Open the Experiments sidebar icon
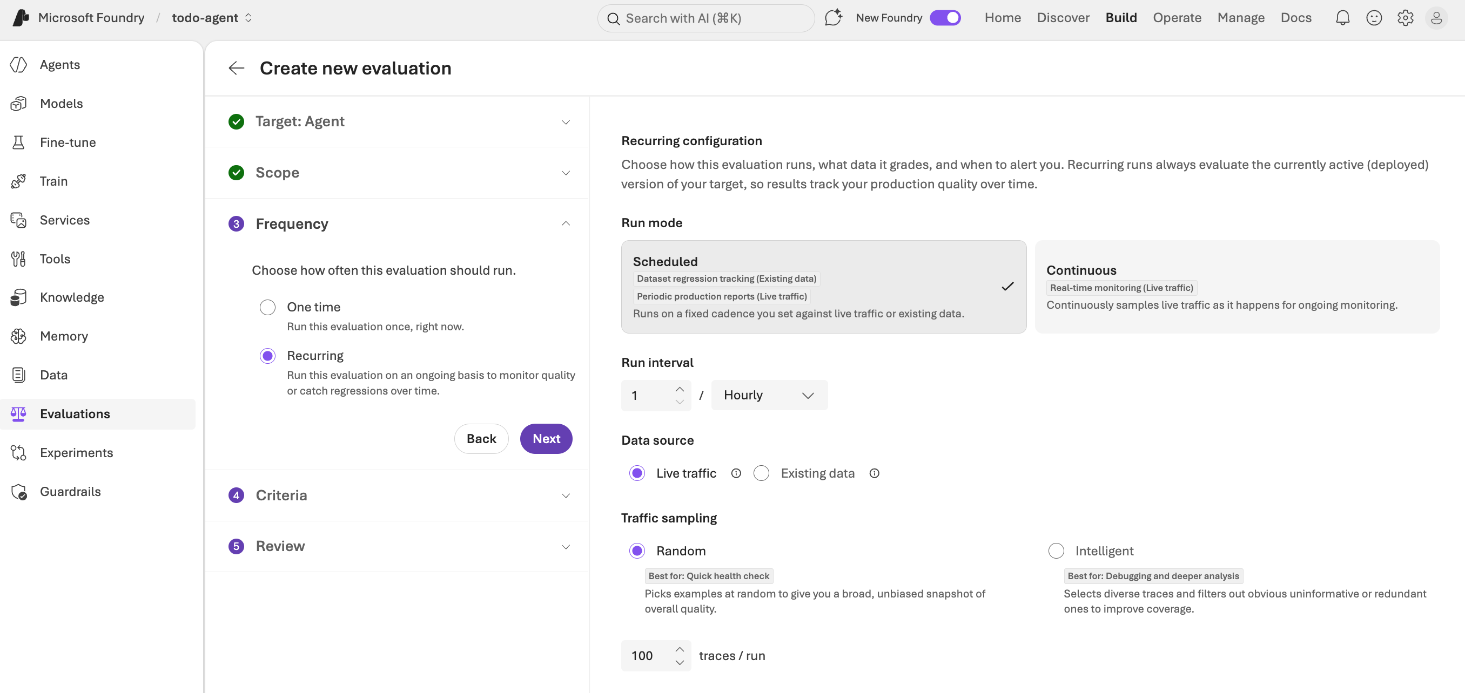Image resolution: width=1465 pixels, height=693 pixels. tap(18, 453)
